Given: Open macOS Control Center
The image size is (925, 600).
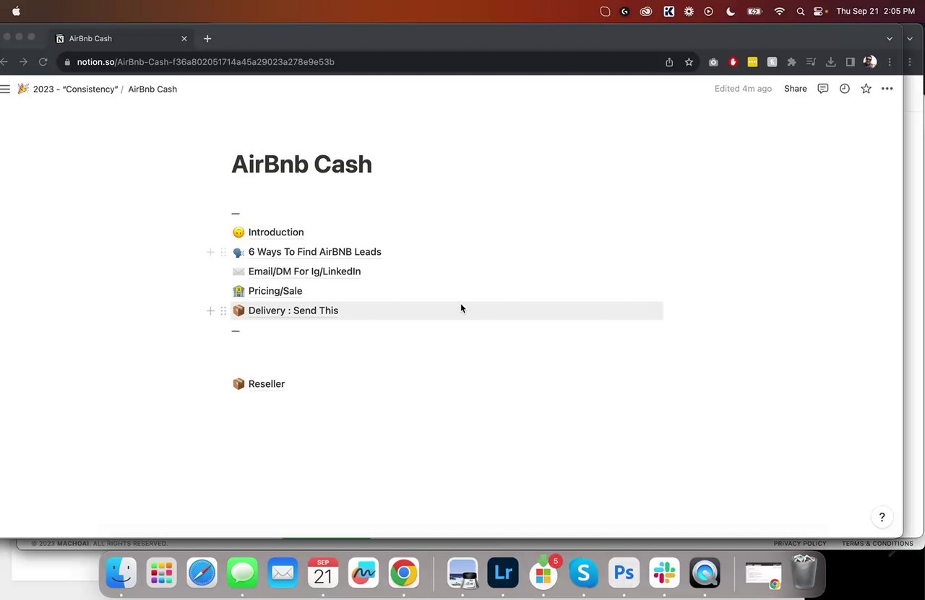Looking at the screenshot, I should (819, 12).
